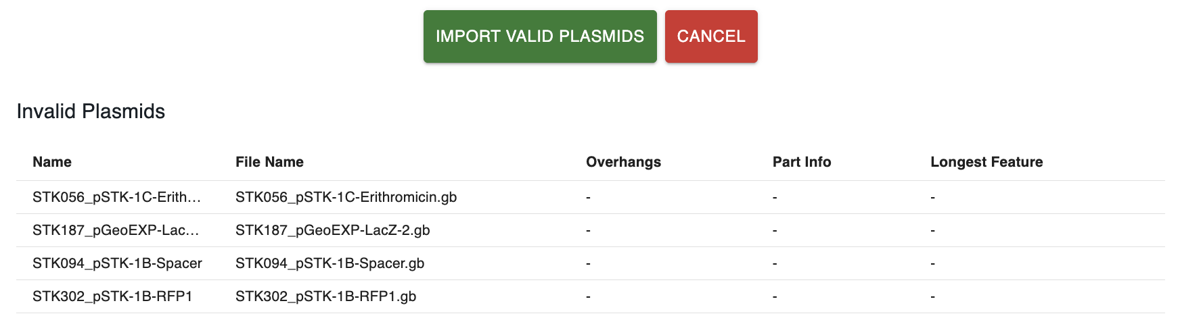The height and width of the screenshot is (320, 1180).
Task: Click Overhangs cell in the STK056 row
Action: pos(589,197)
